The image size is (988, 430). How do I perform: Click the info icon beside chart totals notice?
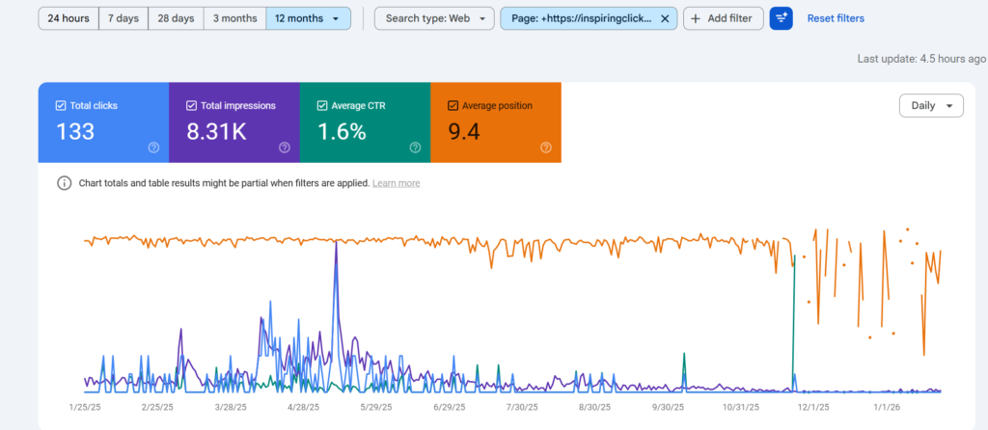[x=65, y=183]
